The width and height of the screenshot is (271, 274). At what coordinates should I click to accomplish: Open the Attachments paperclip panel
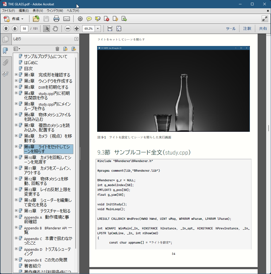tap(5, 63)
